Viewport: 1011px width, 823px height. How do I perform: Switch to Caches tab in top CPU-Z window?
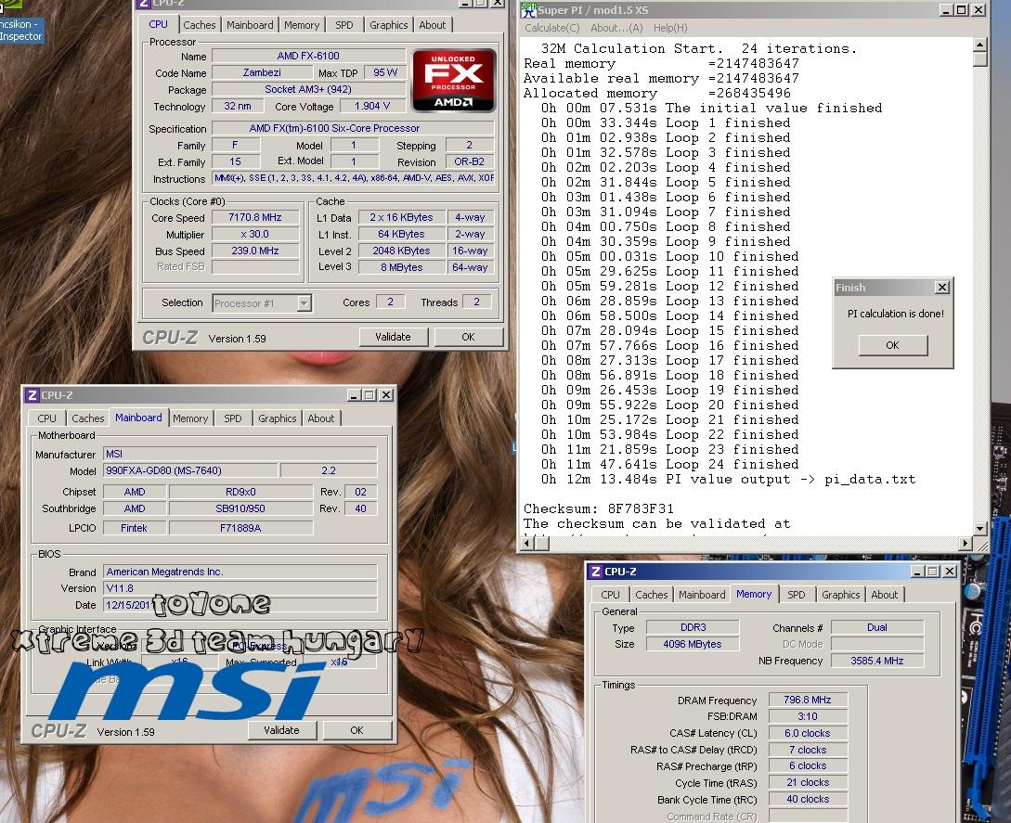pos(200,25)
